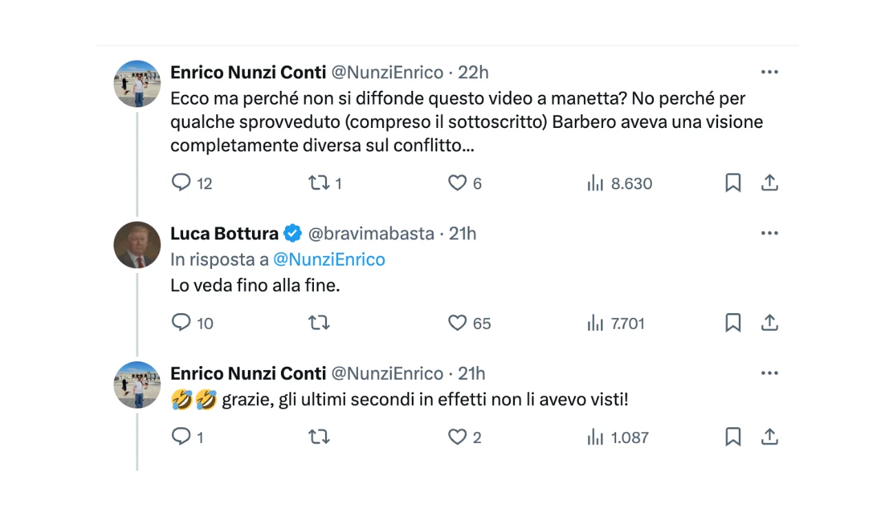The width and height of the screenshot is (895, 516).
Task: Like the first tweet with 6 likes
Action: click(x=457, y=183)
